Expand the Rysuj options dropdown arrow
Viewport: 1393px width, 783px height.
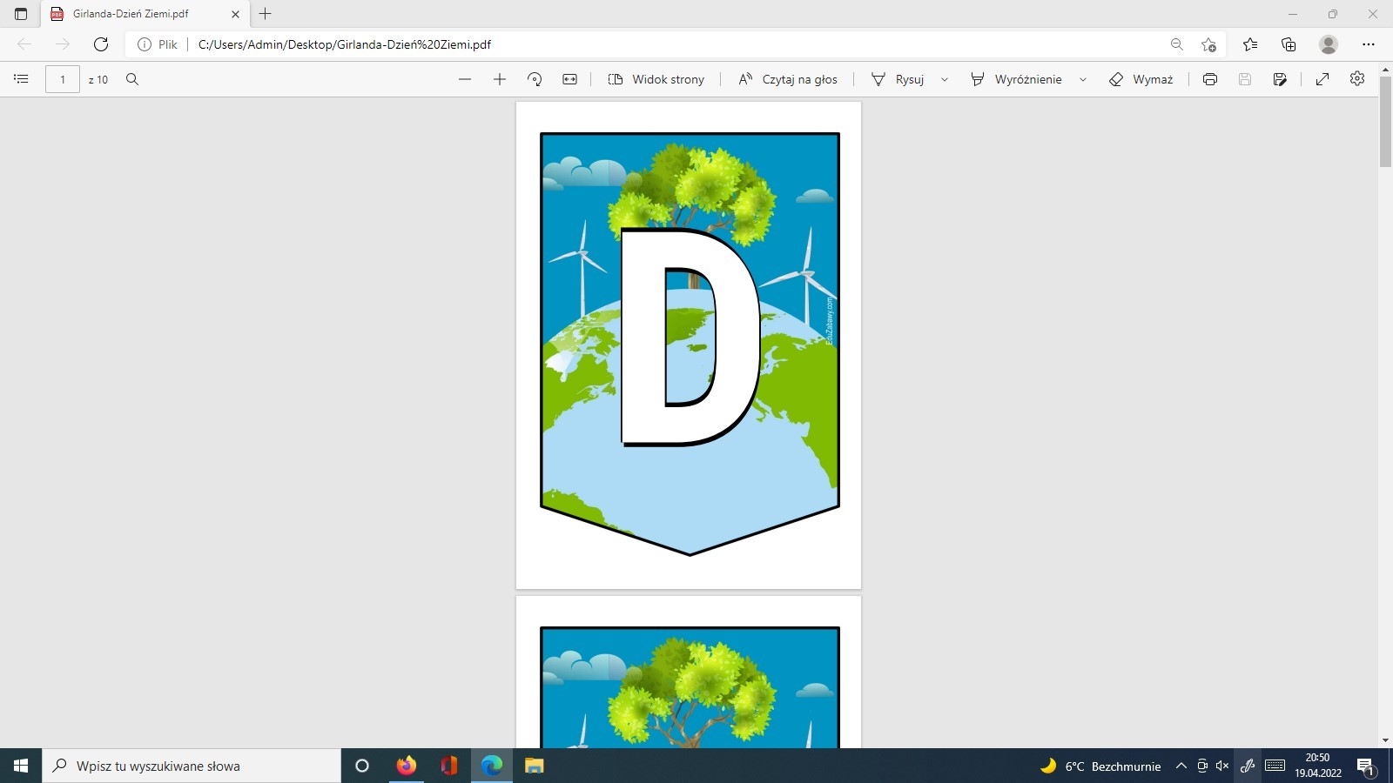click(x=945, y=79)
